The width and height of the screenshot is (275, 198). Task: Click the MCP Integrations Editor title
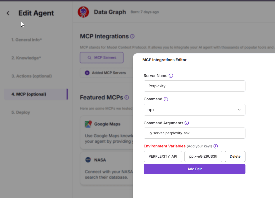tap(164, 60)
